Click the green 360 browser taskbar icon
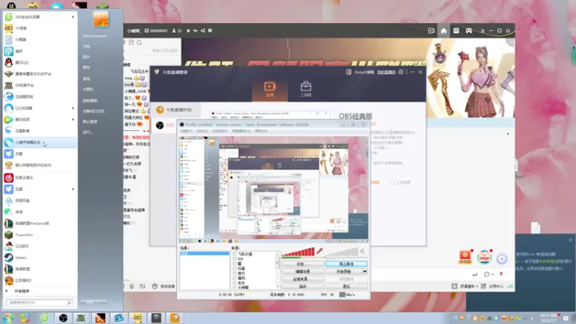576x324 pixels. [x=45, y=318]
